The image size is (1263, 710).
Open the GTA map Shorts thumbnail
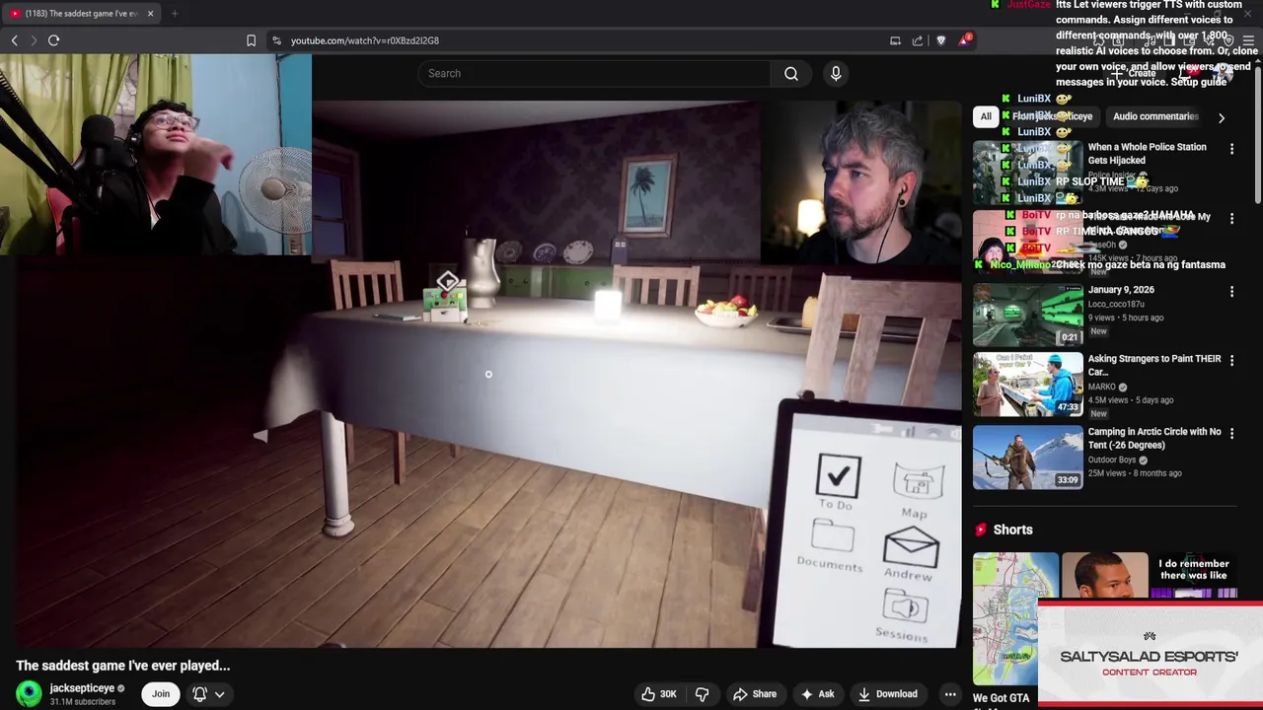tap(1015, 619)
